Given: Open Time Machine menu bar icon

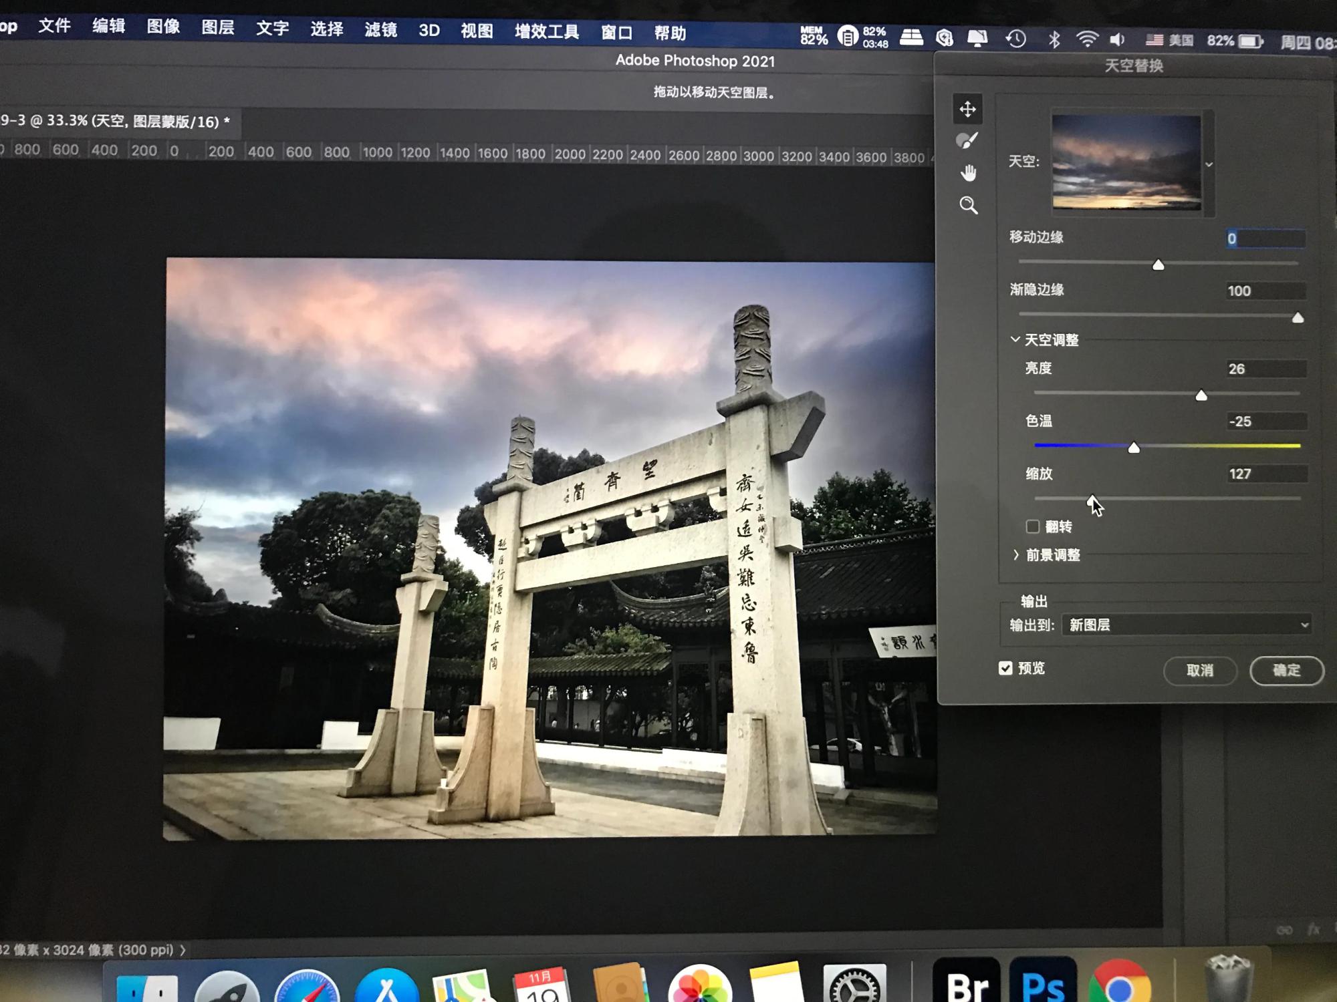Looking at the screenshot, I should 1016,39.
